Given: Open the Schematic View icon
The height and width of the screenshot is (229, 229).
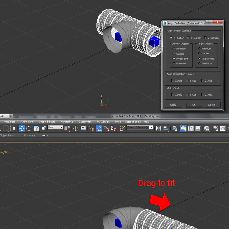Looking at the screenshot, I should click(x=198, y=128).
